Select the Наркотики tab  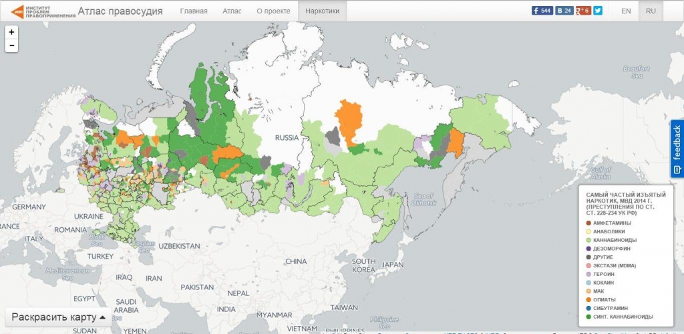[x=322, y=11]
